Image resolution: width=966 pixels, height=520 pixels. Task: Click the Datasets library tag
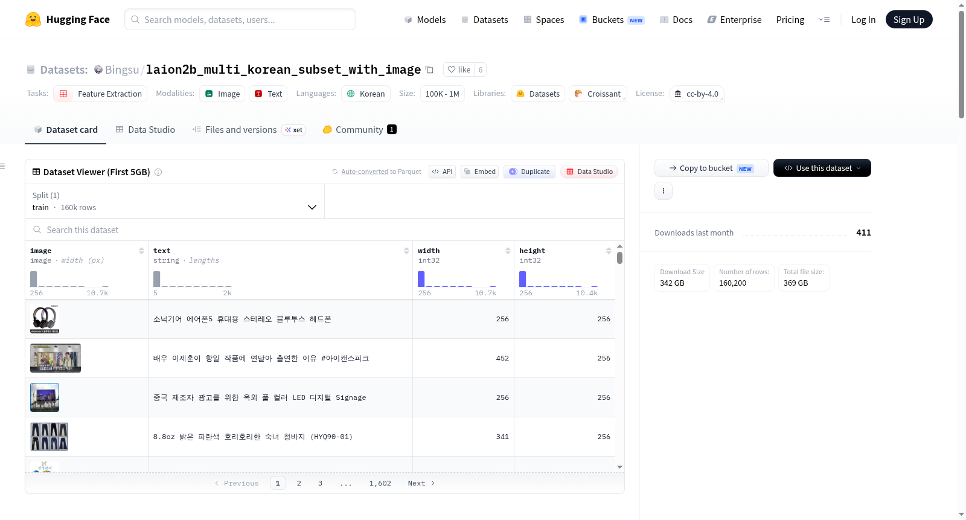point(538,94)
